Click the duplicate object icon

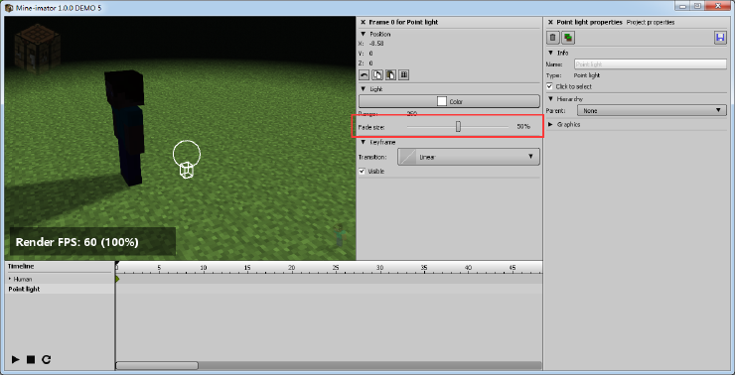[x=568, y=38]
